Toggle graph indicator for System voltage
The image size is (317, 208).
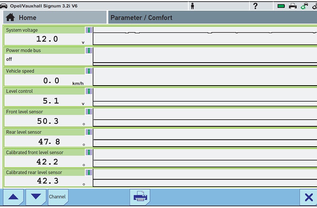[89, 30]
